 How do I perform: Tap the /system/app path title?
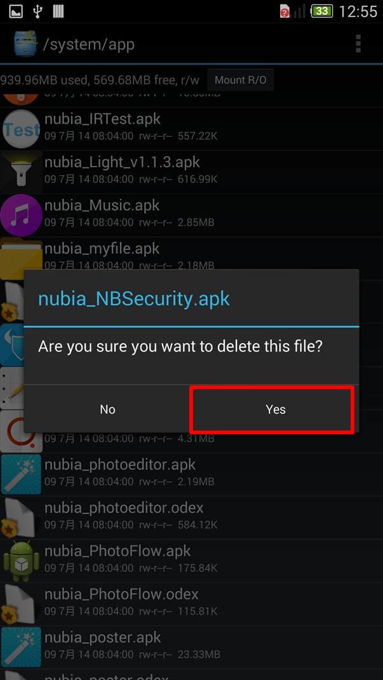[x=88, y=44]
